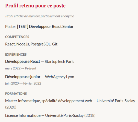The image size is (138, 122).
Task: Click the note 'Profil affiché de manière partiellement anonyme'
Action: (40, 16)
